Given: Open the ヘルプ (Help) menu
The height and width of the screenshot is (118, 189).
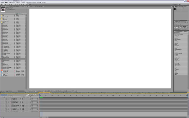Looking at the screenshot, I should [44, 3].
